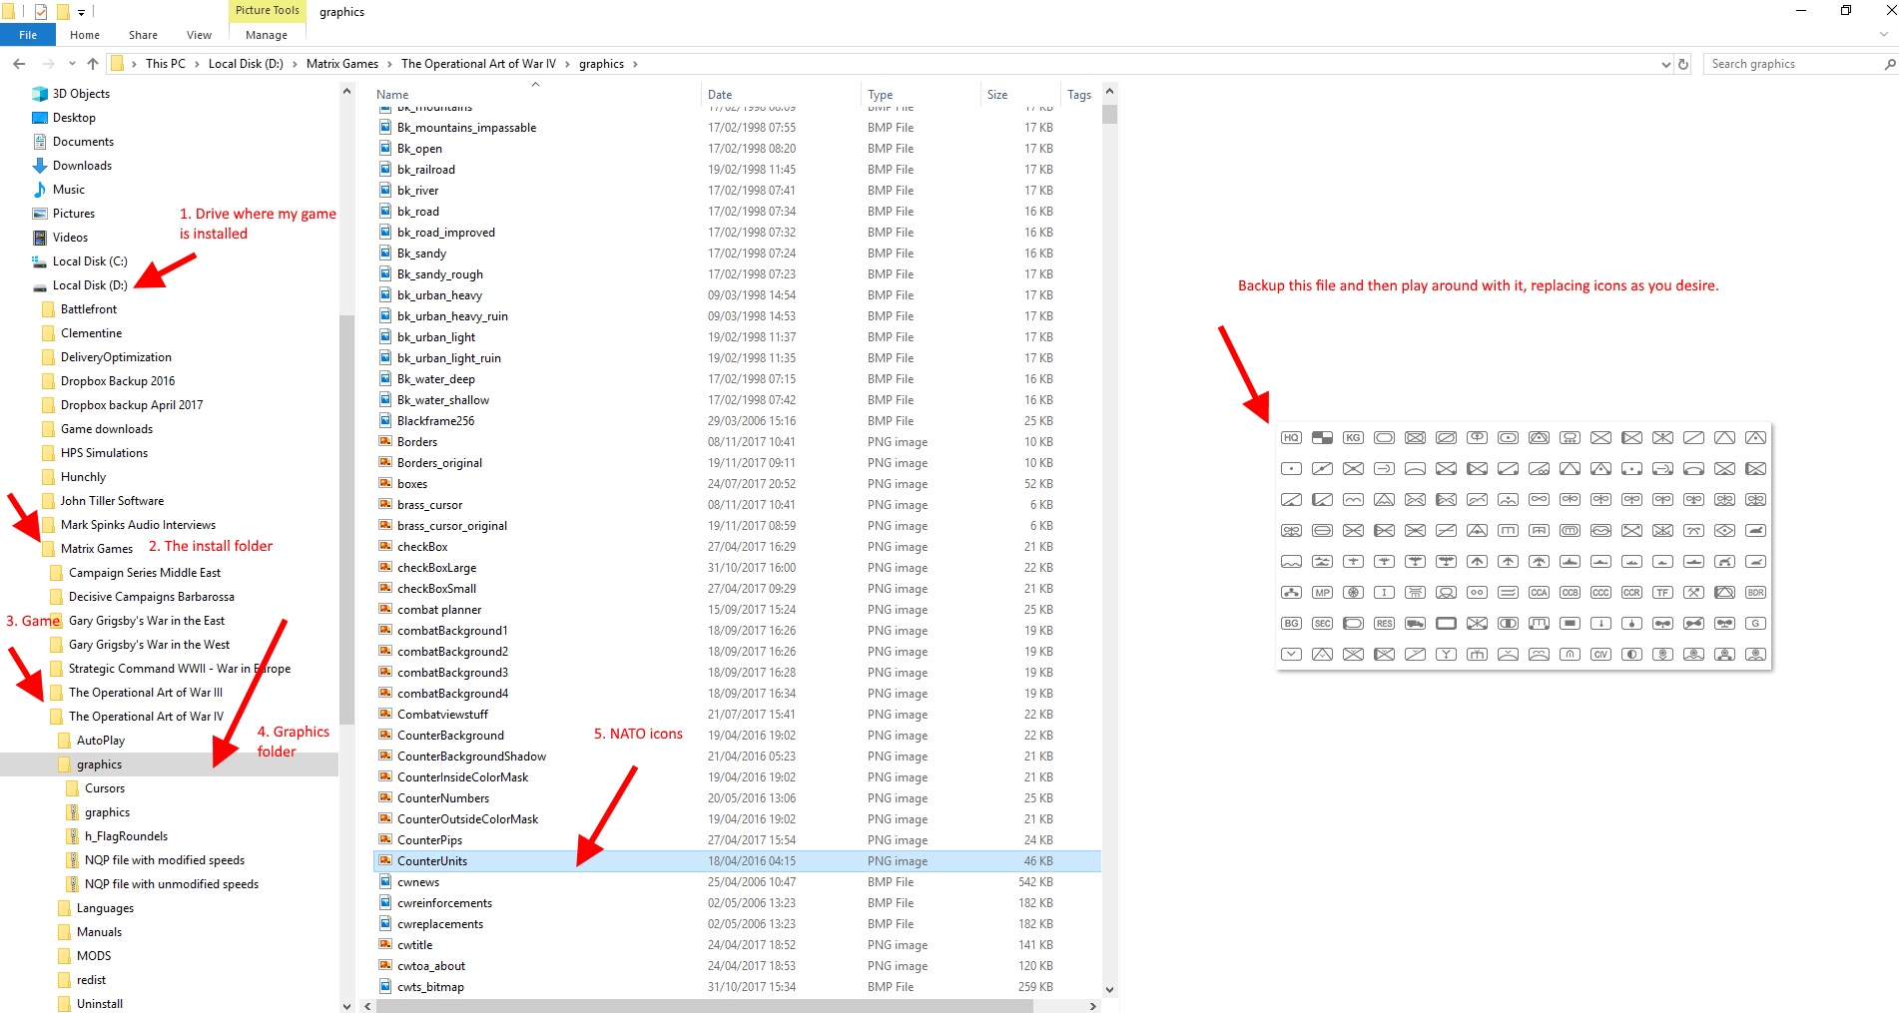This screenshot has height=1013, width=1899.
Task: Open the Downloads folder icon
Action: (40, 166)
